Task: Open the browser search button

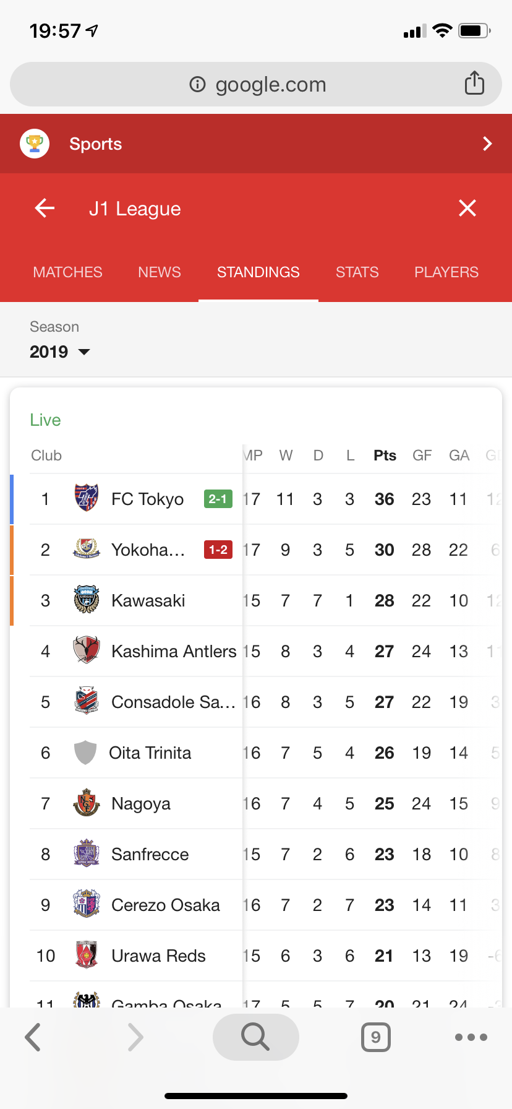Action: [255, 1037]
